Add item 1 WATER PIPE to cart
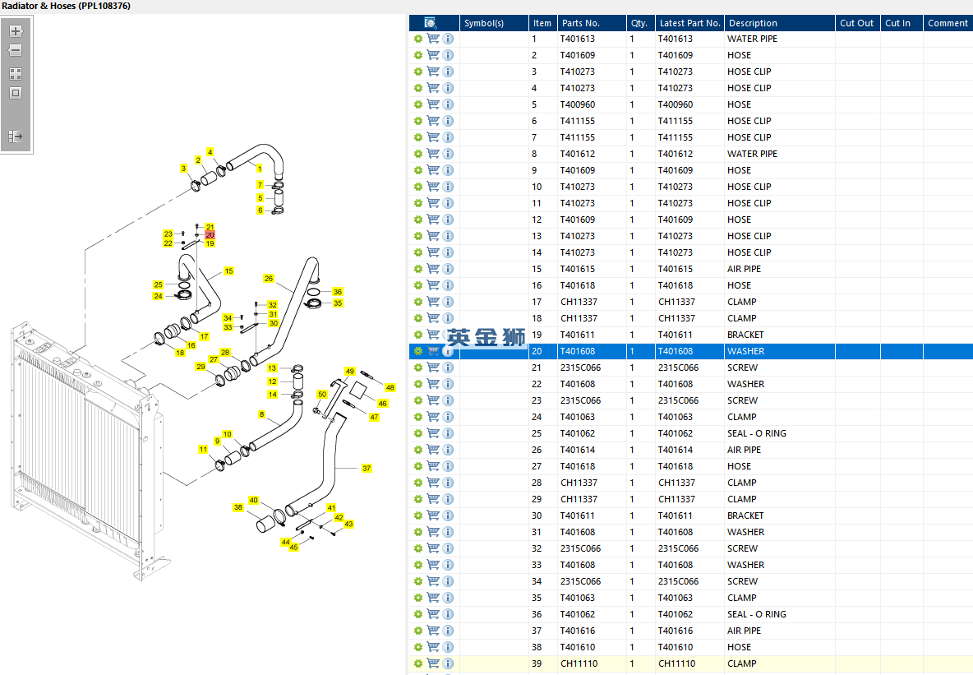This screenshot has height=675, width=973. [x=433, y=39]
